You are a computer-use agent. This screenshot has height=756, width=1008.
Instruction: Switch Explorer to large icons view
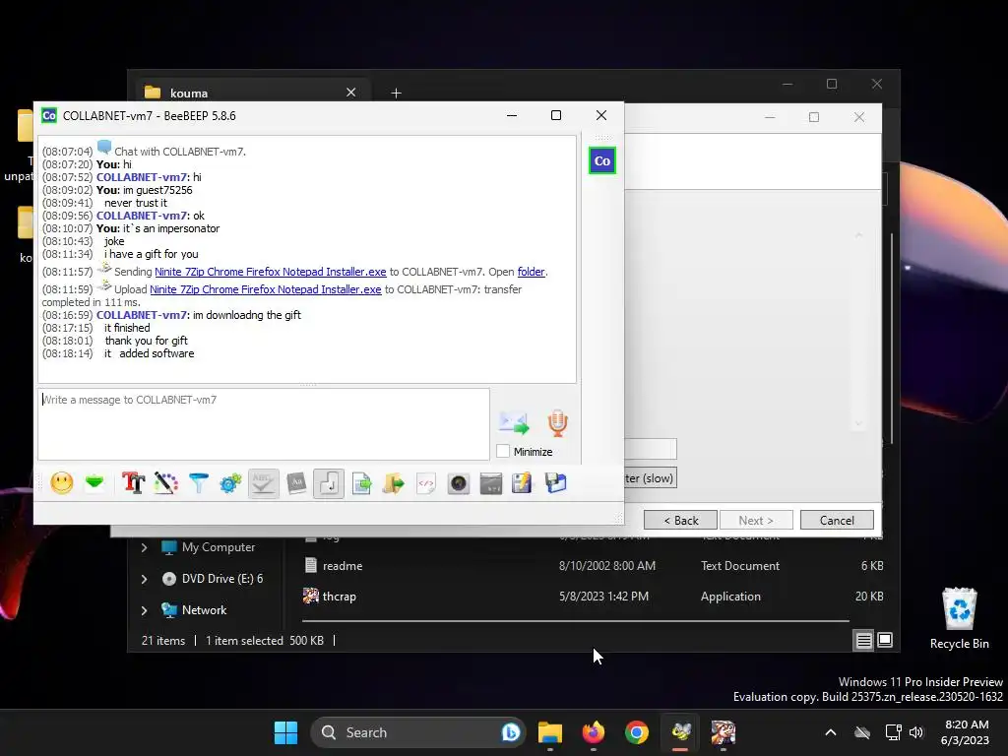[885, 640]
